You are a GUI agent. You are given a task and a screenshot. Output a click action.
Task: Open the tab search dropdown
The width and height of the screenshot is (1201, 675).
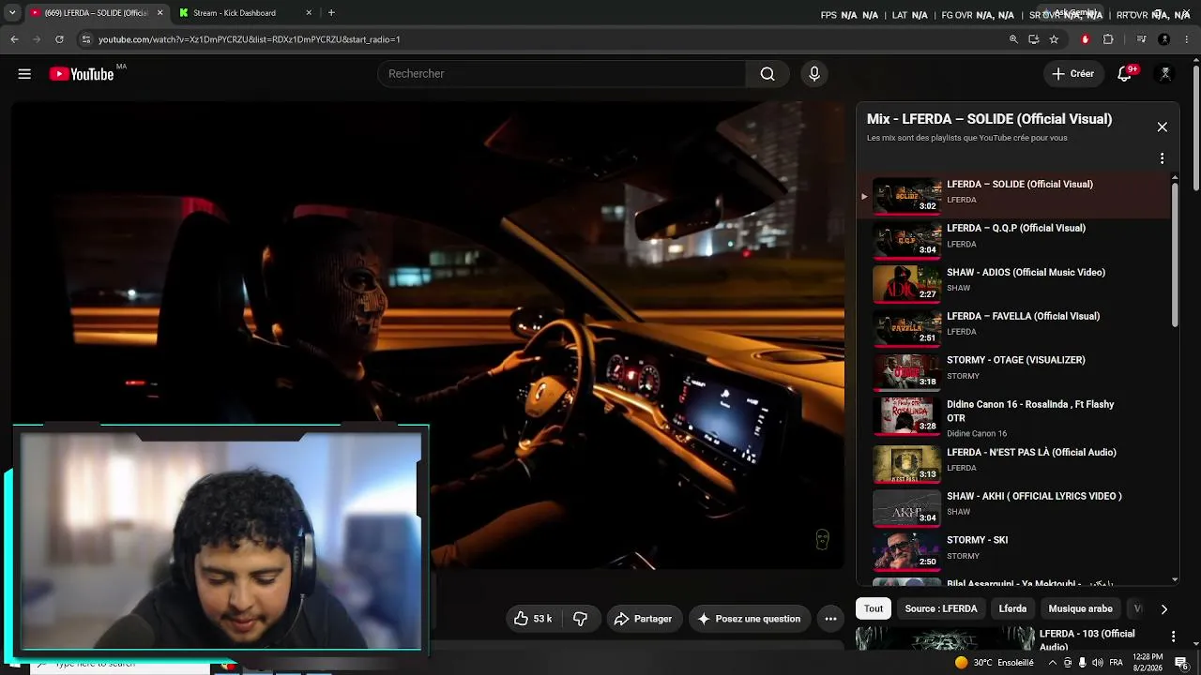[x=12, y=13]
